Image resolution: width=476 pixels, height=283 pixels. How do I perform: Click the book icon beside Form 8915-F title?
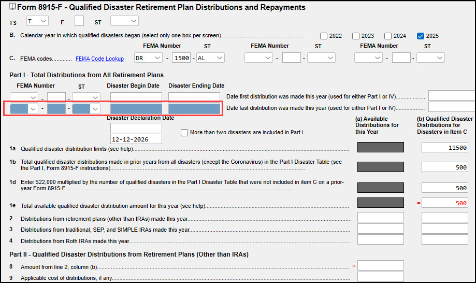coord(13,7)
